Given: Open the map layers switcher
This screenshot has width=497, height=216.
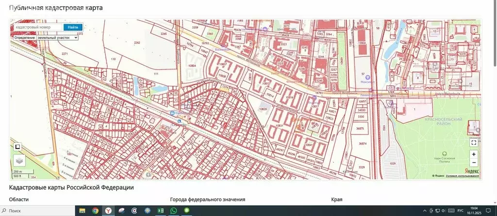Looking at the screenshot, I should [18, 160].
